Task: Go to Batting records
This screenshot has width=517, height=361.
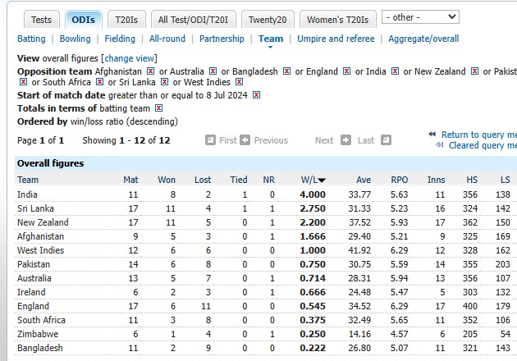Action: [x=31, y=39]
